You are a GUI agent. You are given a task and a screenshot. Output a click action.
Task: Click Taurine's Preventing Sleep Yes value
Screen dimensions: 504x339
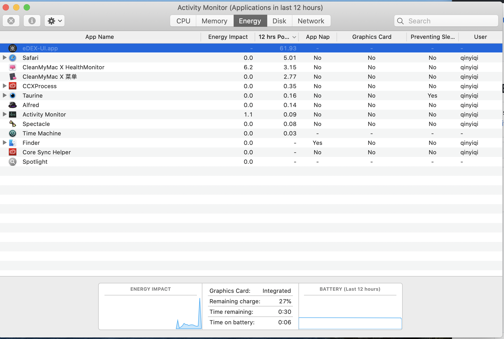(432, 96)
